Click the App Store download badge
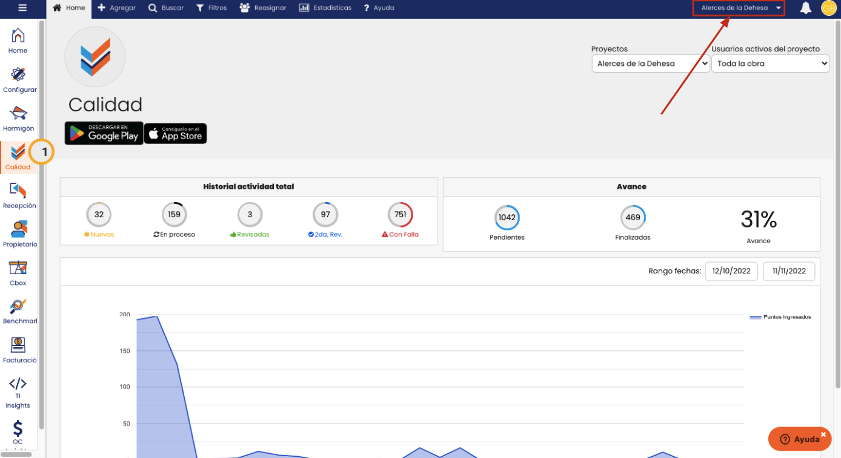Screen dimensions: 841x458 click(175, 134)
